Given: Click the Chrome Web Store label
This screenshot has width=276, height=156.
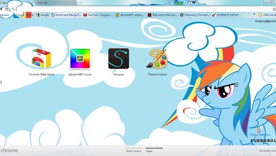Looking at the screenshot, I should (x=41, y=74).
